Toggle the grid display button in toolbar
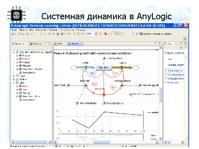Image resolution: width=199 pixels, height=149 pixels. coord(114,34)
